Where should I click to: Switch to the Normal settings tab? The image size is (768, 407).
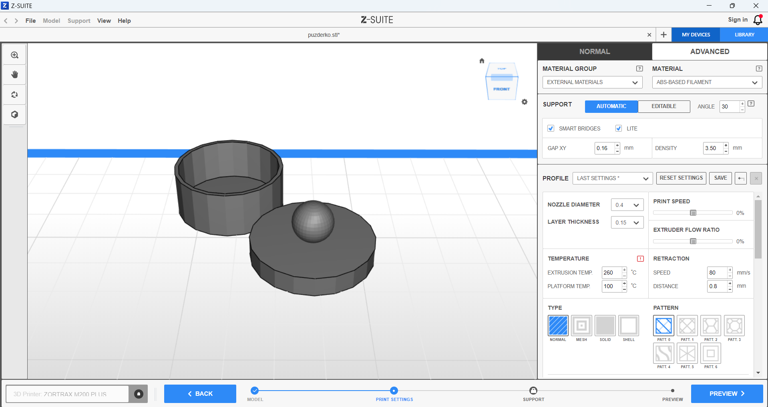pos(595,52)
